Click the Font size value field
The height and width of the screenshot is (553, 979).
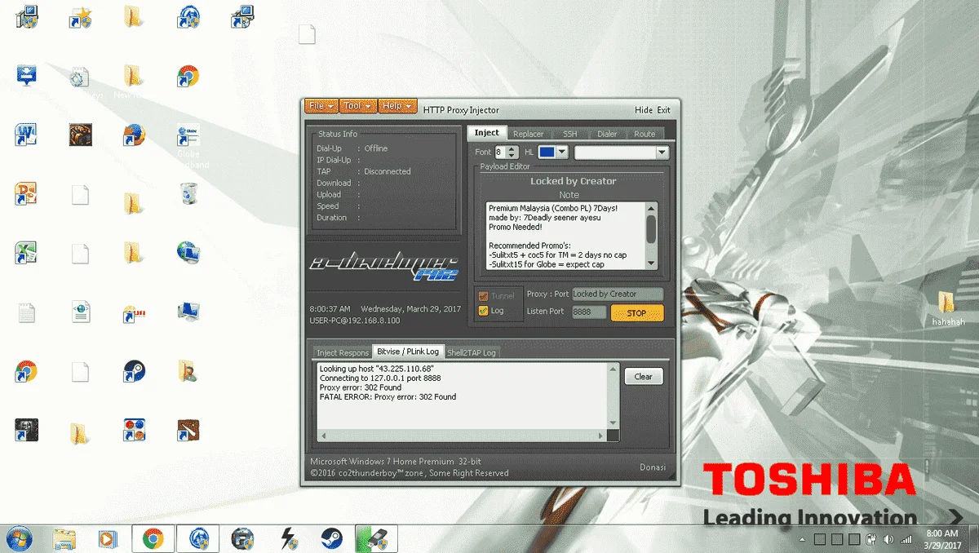click(x=500, y=153)
